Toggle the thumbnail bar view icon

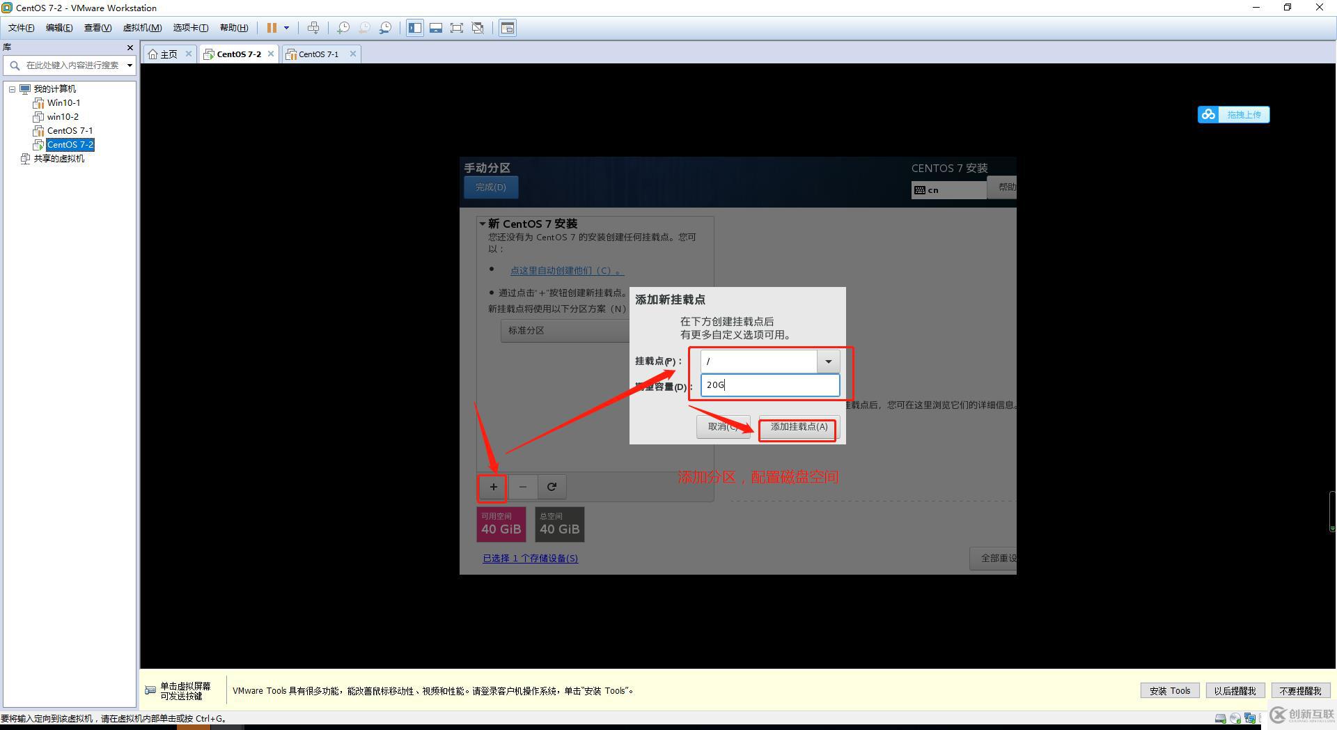tap(436, 28)
